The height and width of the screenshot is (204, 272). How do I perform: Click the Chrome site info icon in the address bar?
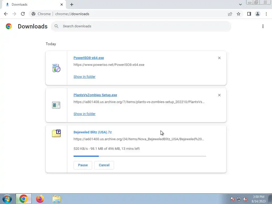33,14
